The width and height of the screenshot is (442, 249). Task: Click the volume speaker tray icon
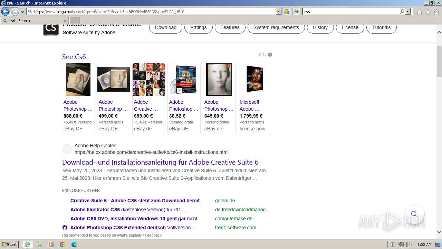393,245
